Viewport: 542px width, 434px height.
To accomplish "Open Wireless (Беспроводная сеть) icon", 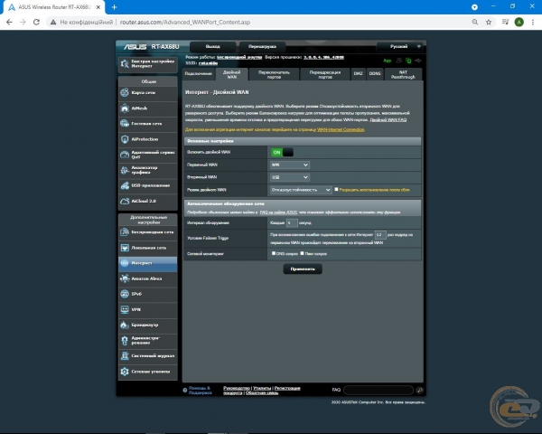I will 125,232.
